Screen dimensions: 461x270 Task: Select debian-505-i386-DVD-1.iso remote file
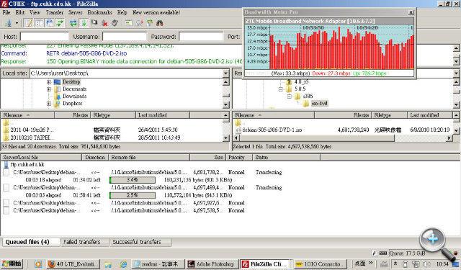pos(272,130)
